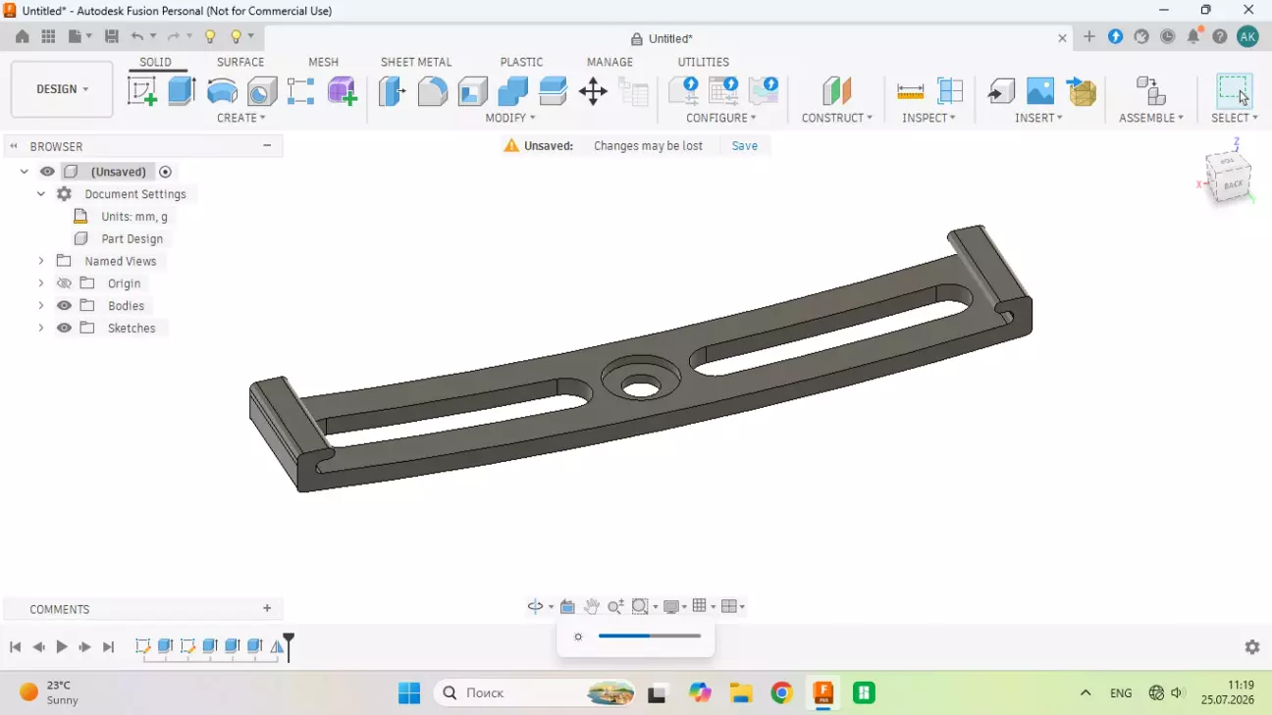Adjust the brightness slider below the navigation bar

650,637
